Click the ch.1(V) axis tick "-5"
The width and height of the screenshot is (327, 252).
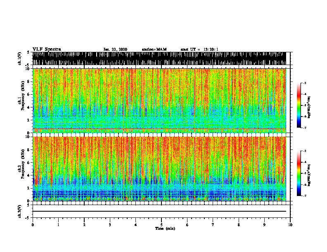tap(28, 65)
